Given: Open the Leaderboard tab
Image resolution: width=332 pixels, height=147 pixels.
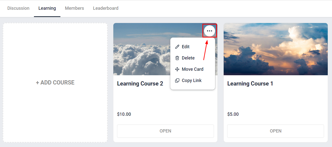Looking at the screenshot, I should 106,8.
